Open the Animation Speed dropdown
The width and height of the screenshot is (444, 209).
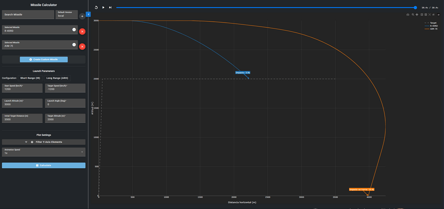click(44, 152)
